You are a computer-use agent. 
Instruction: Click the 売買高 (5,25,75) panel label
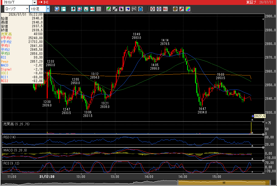tap(16, 124)
